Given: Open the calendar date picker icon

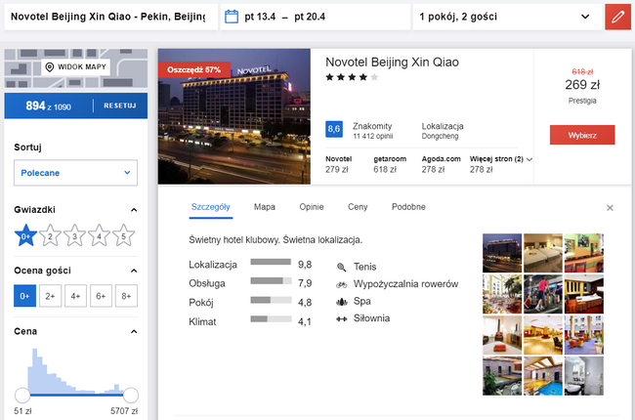Looking at the screenshot, I should pyautogui.click(x=232, y=17).
